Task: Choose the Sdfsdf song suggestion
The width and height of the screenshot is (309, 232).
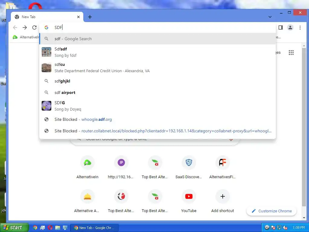Action: 158,52
